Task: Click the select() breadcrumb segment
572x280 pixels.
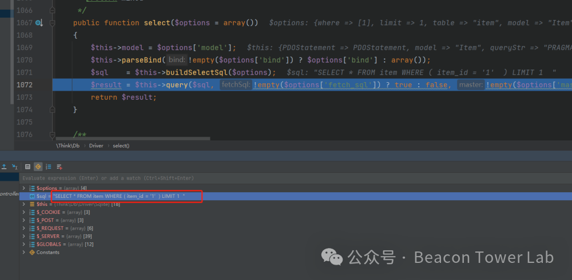Action: pos(121,145)
